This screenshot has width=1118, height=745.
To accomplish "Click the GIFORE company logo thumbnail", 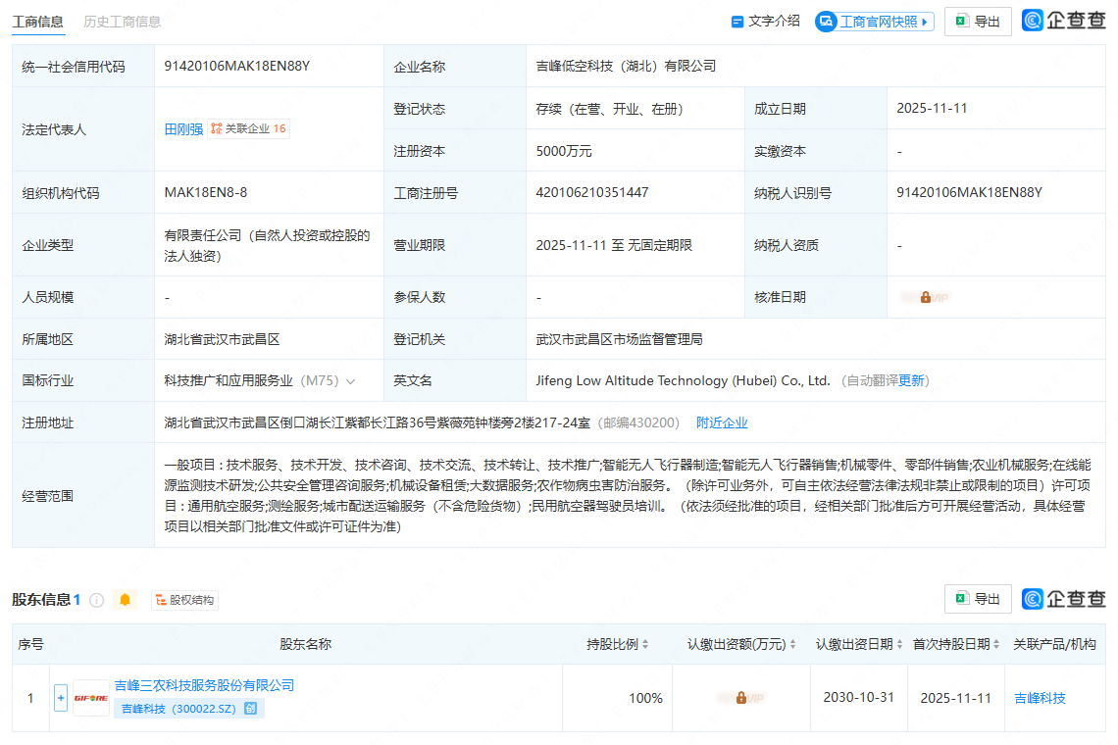I will pos(90,697).
